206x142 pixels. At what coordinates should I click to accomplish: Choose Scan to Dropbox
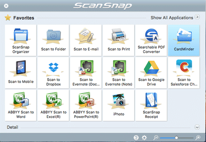click(x=53, y=73)
